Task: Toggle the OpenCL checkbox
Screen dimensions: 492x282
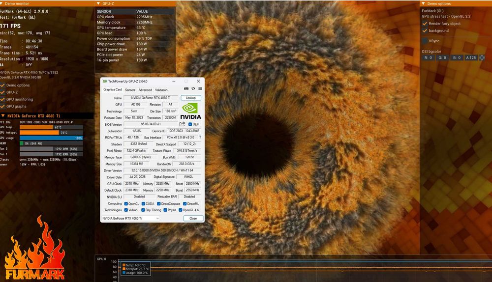Action: click(x=126, y=204)
